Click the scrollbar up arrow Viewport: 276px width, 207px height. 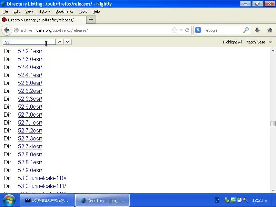[273, 50]
